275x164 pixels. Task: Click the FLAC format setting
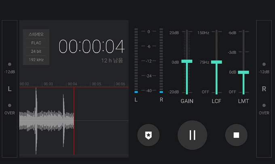[x=36, y=43]
